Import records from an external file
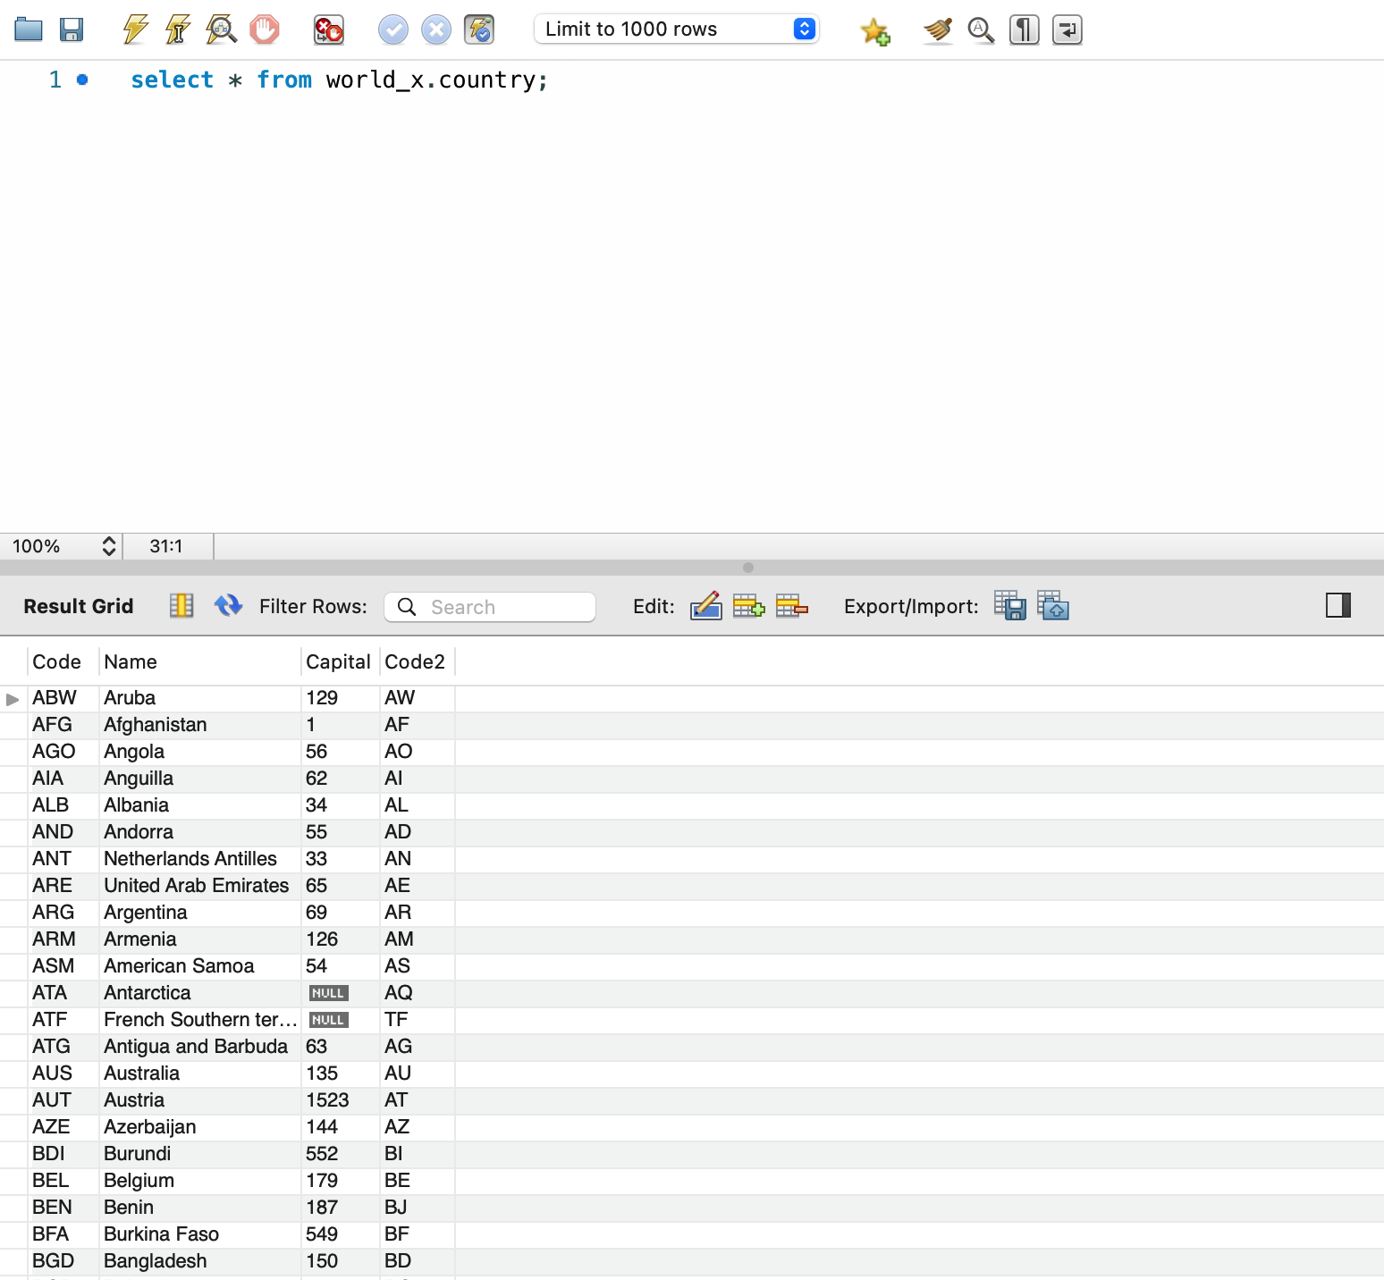The width and height of the screenshot is (1384, 1280). click(1053, 605)
